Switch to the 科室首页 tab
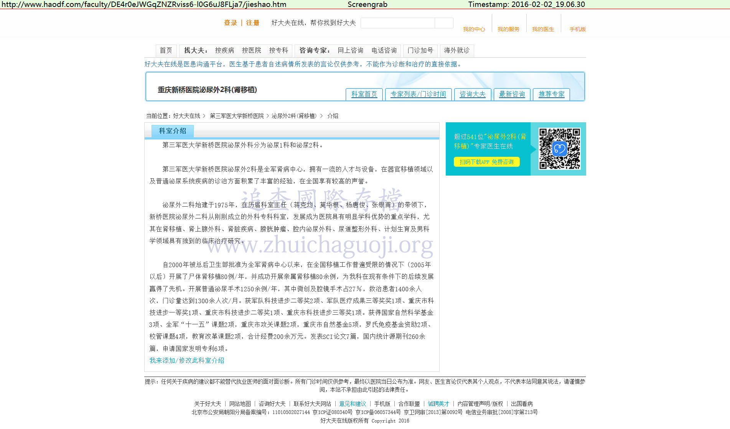The width and height of the screenshot is (730, 429). [364, 94]
